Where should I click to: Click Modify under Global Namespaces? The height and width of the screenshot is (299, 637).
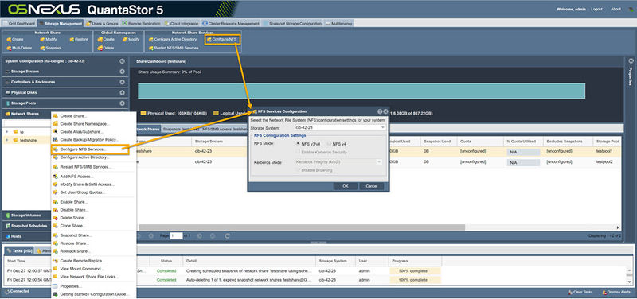pos(131,39)
